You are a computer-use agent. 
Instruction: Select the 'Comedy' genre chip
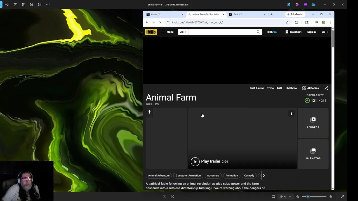click(249, 176)
